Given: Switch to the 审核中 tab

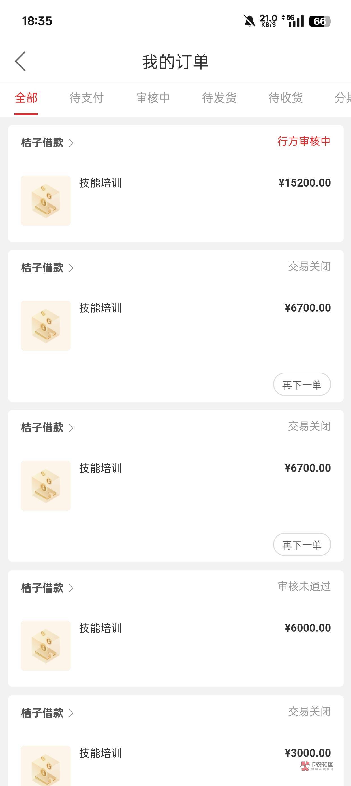Looking at the screenshot, I should tap(153, 98).
